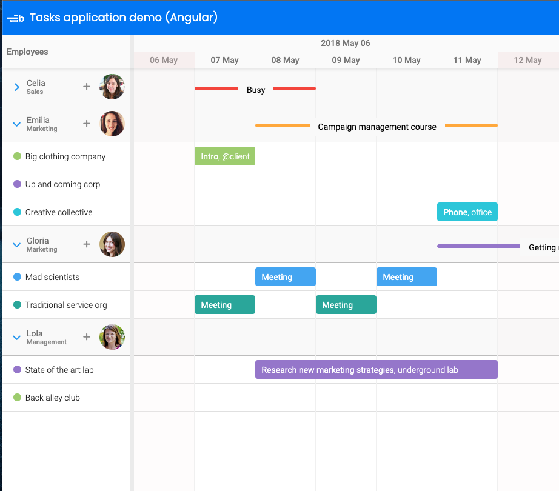Image resolution: width=559 pixels, height=491 pixels.
Task: Click the purple dot beside Up and coming corp
Action: click(18, 184)
